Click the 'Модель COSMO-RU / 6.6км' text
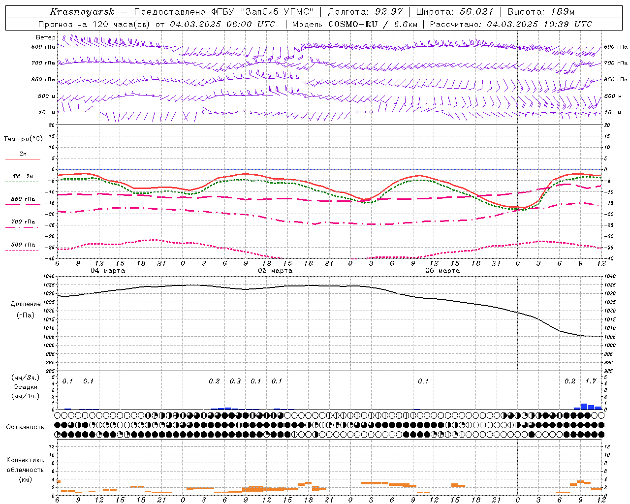This screenshot has width=630, height=504. point(355,24)
